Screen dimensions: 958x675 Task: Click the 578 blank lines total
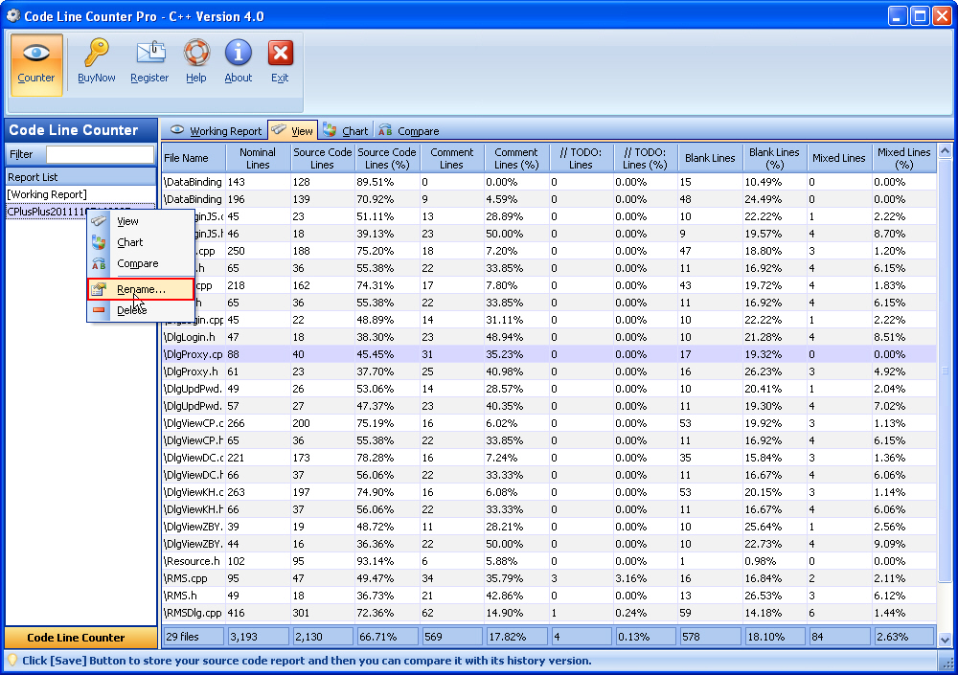[711, 637]
